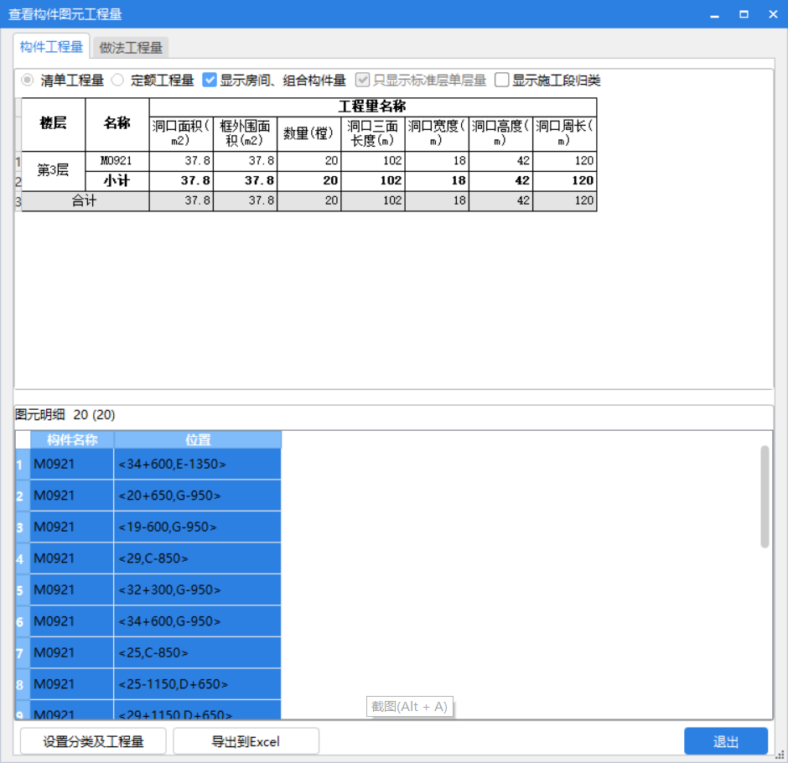This screenshot has width=788, height=763.
Task: Click 设置分类及工程量 button
Action: click(x=93, y=741)
